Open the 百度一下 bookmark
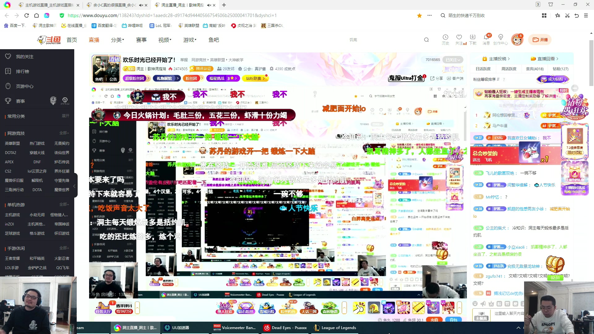The height and width of the screenshot is (334, 594). (x=15, y=26)
